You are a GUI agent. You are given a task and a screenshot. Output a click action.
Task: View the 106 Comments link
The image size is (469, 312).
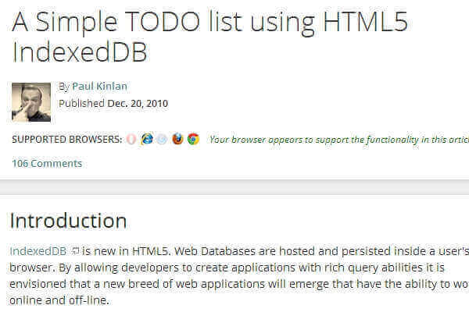[47, 164]
